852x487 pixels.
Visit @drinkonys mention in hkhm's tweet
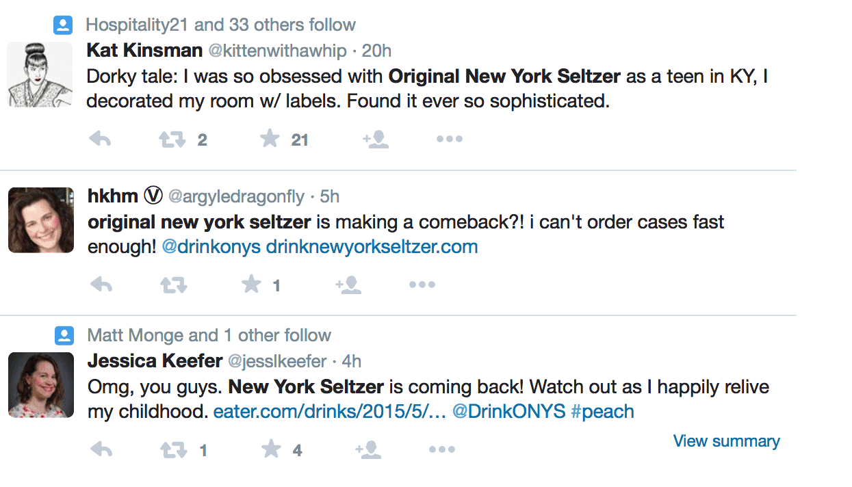[211, 246]
